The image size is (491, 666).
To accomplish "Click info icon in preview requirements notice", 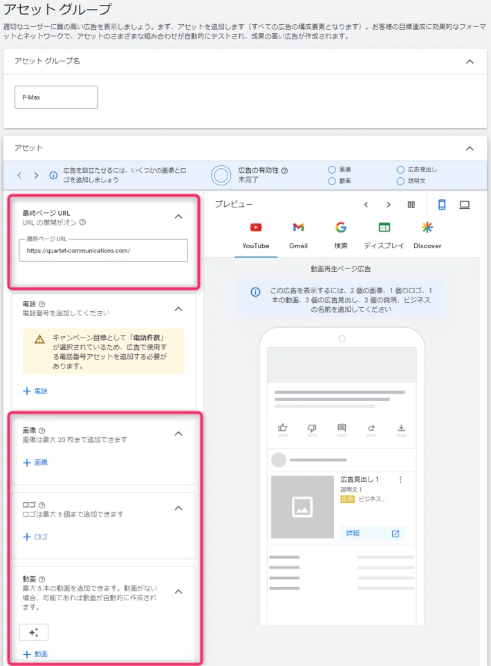I will [255, 292].
